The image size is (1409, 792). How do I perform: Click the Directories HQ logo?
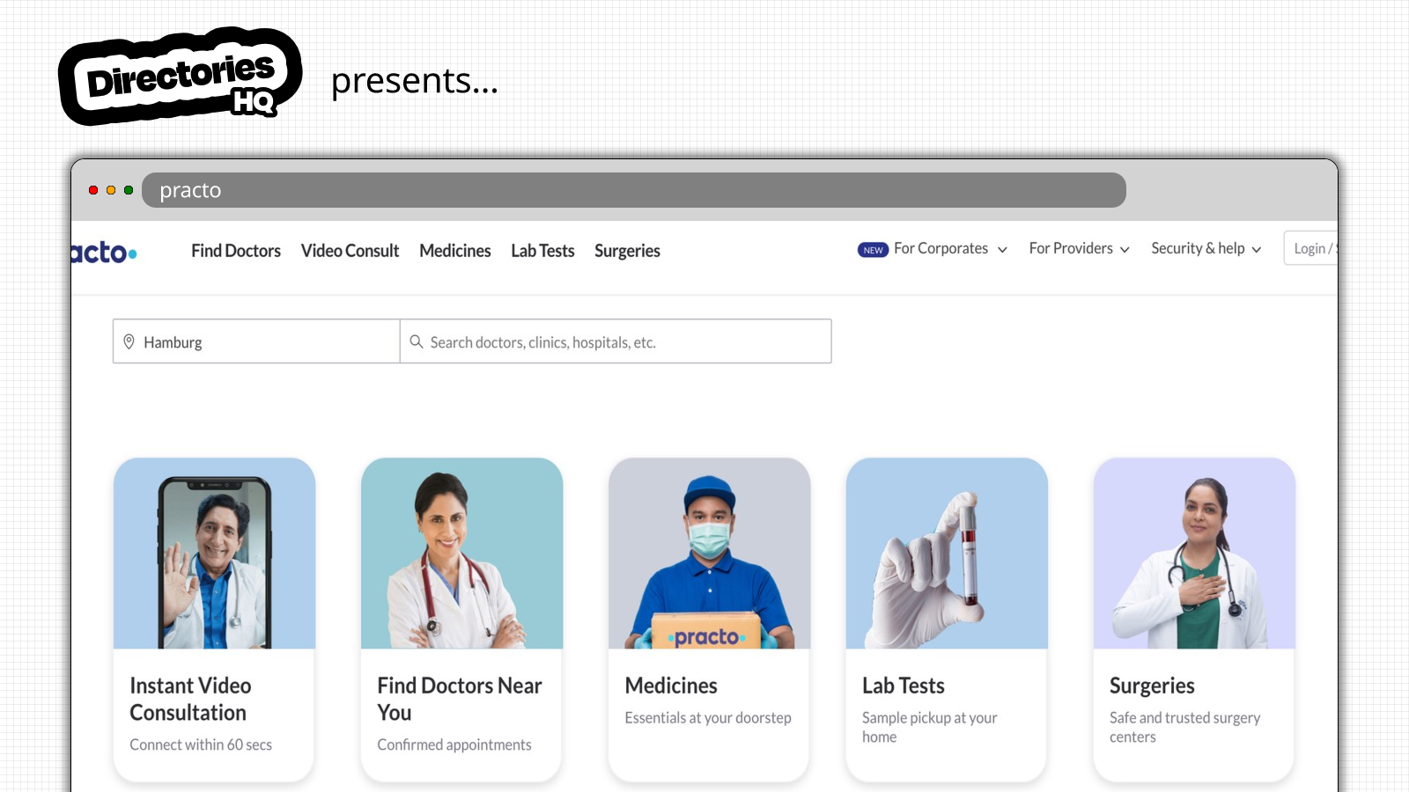181,77
